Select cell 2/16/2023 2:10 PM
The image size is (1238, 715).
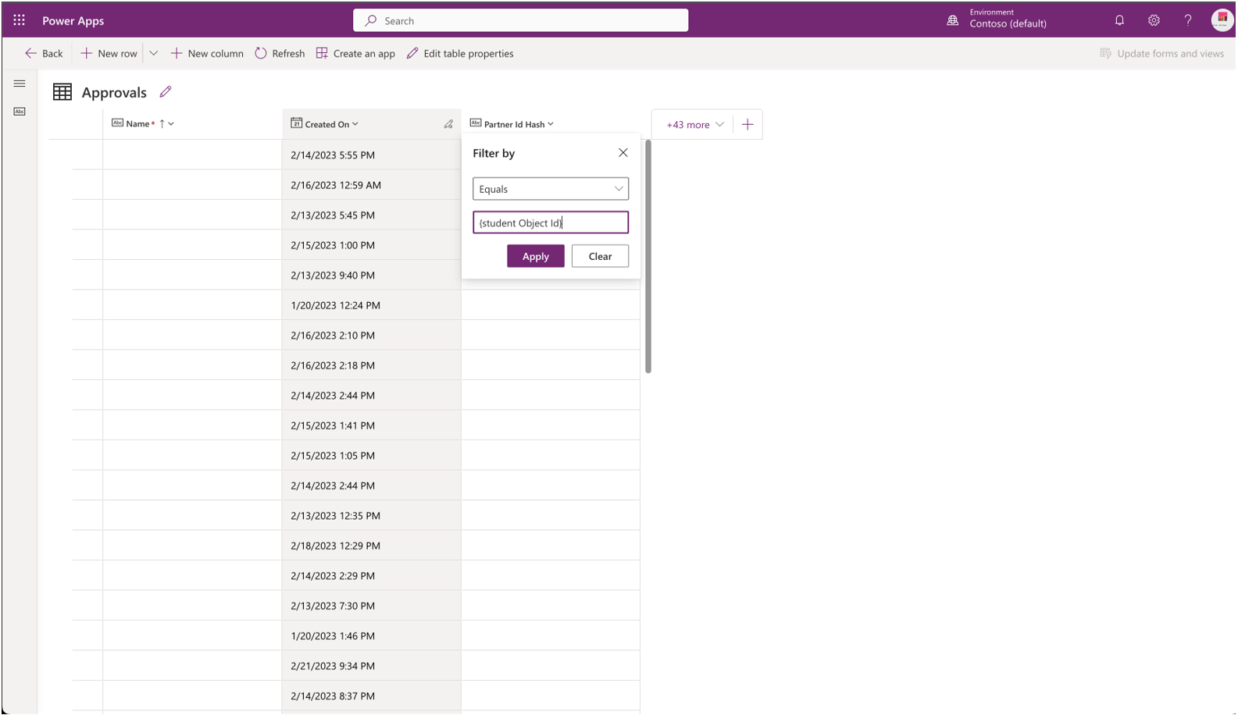pyautogui.click(x=372, y=335)
